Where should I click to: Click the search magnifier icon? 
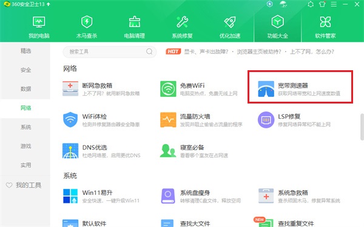coord(149,51)
